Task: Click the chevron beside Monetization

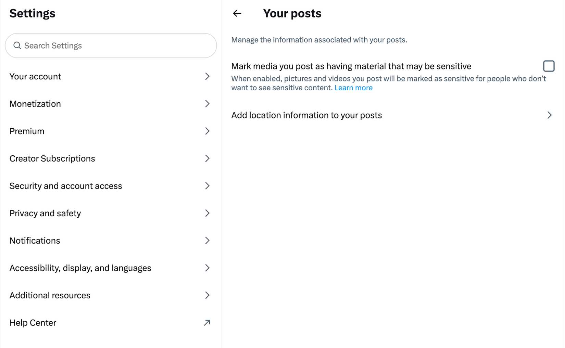Action: 207,104
